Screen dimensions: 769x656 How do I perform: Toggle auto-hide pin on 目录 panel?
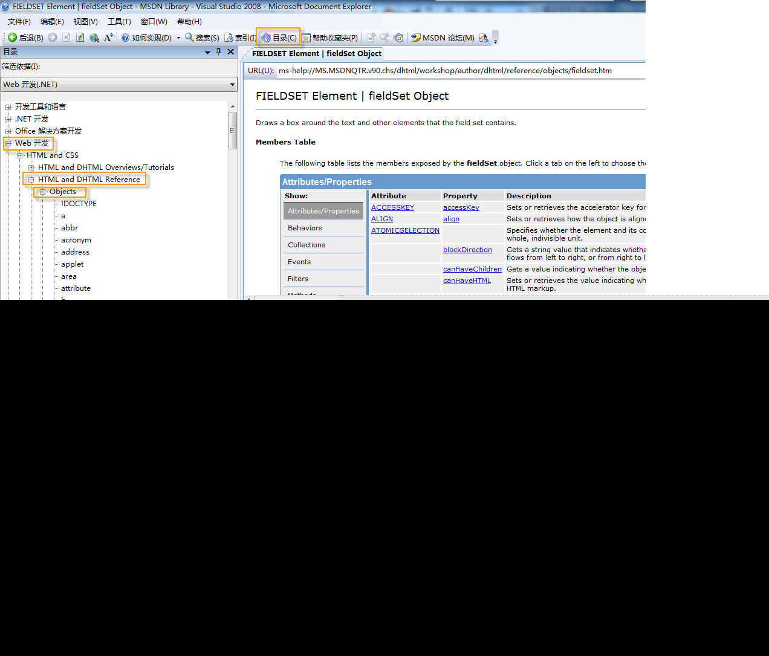tap(219, 52)
